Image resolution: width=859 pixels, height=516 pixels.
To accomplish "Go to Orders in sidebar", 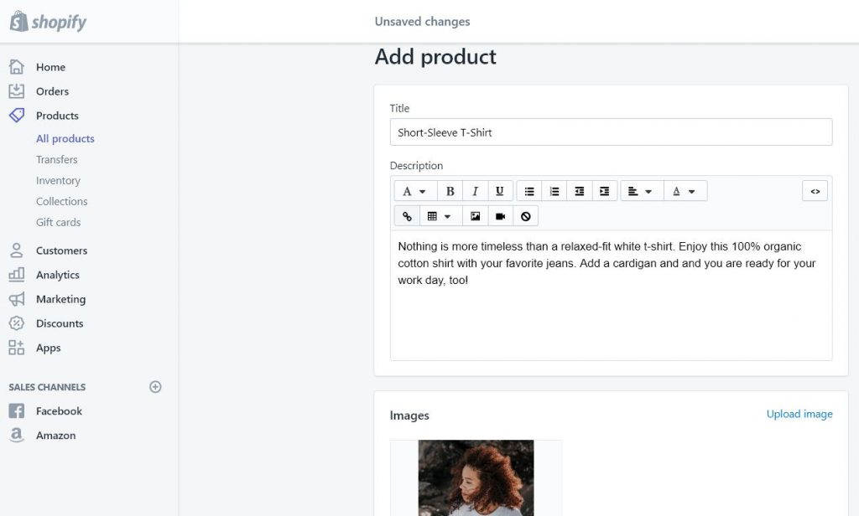I will 53,91.
